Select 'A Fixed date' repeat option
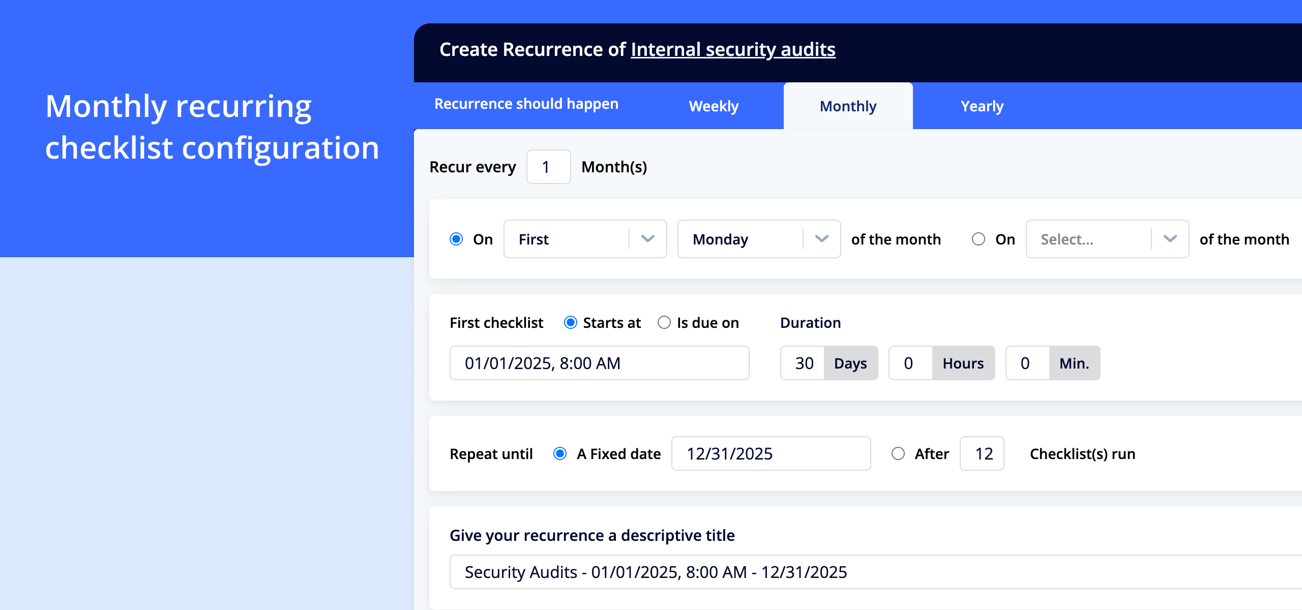Viewport: 1302px width, 610px height. 560,453
